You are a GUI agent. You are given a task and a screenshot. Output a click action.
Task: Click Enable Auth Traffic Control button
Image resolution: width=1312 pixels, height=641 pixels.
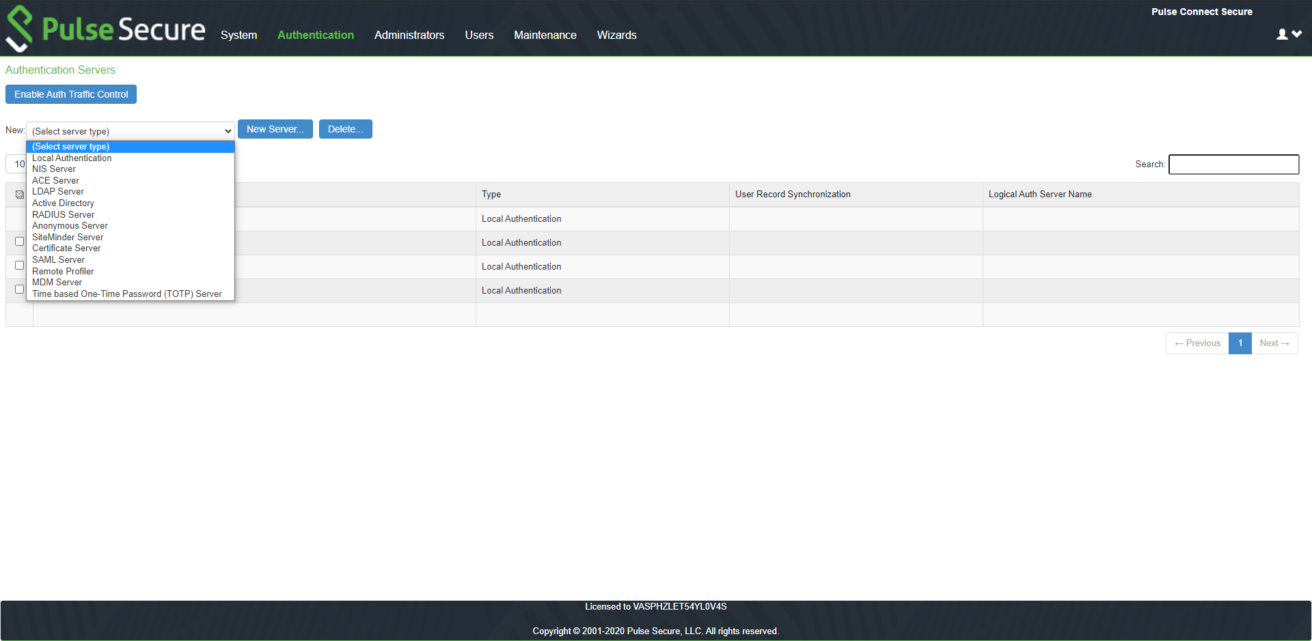71,94
